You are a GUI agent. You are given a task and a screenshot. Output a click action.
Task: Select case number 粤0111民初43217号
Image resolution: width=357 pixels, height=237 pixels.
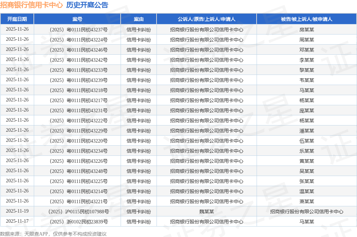click(78, 100)
